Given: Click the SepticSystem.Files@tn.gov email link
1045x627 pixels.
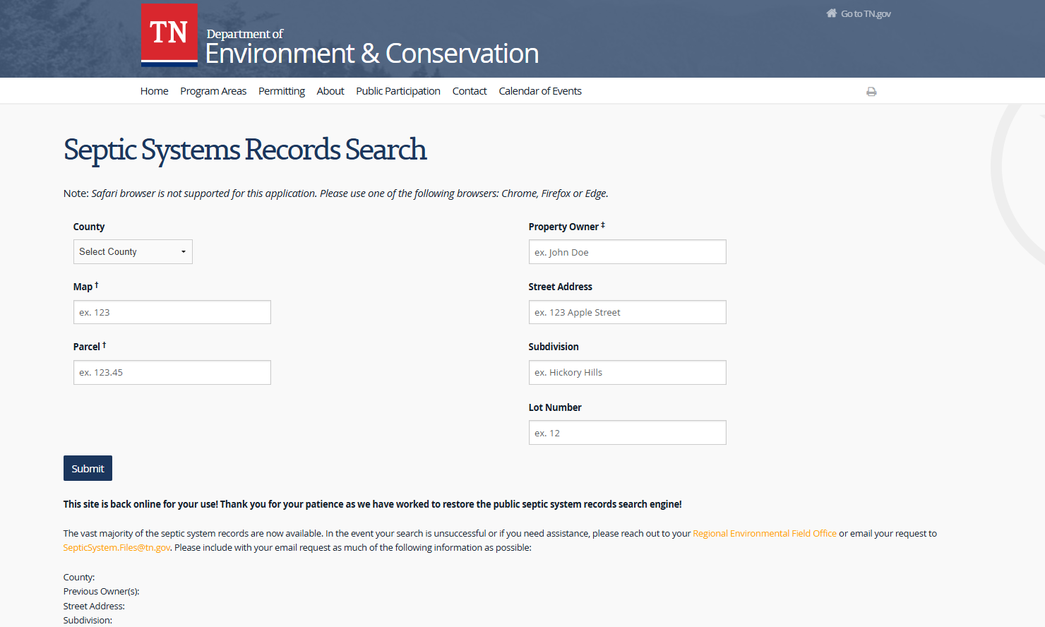Looking at the screenshot, I should [117, 548].
